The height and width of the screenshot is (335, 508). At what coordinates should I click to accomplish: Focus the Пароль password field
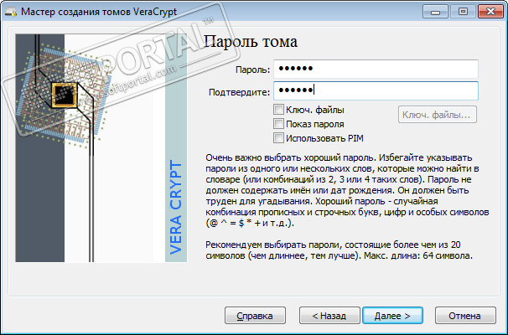(x=376, y=69)
